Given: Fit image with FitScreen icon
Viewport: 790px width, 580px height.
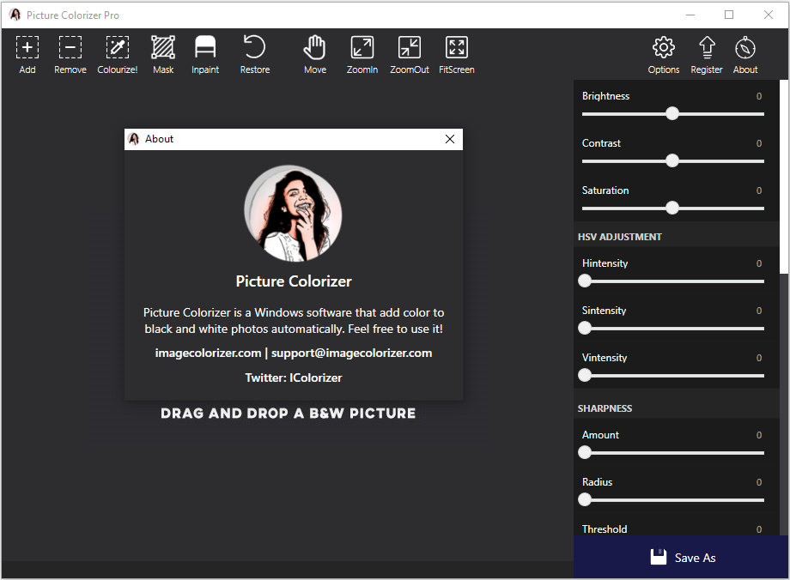Looking at the screenshot, I should tap(457, 48).
